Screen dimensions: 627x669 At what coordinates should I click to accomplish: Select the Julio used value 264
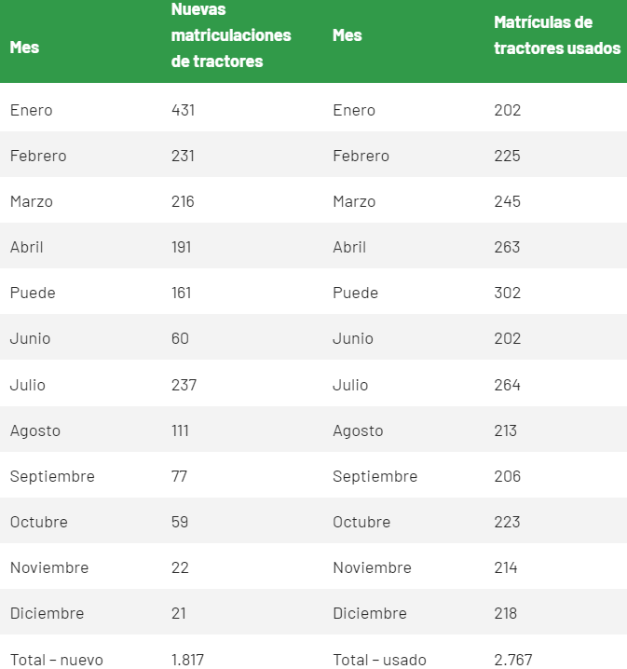(x=507, y=385)
